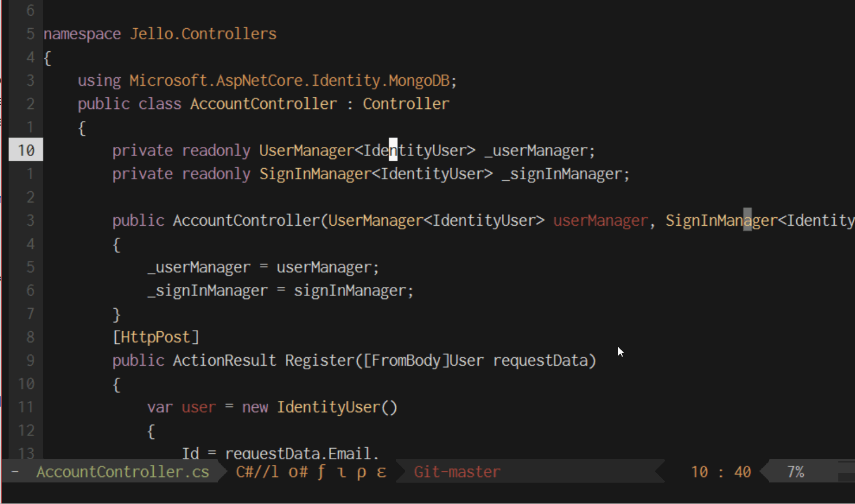This screenshot has height=504, width=855.
Task: Click the AccountController class name in the declaration
Action: [263, 104]
